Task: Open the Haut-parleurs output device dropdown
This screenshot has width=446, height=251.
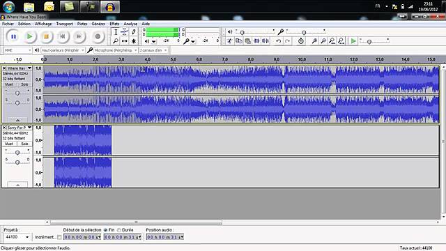Action: [63, 50]
